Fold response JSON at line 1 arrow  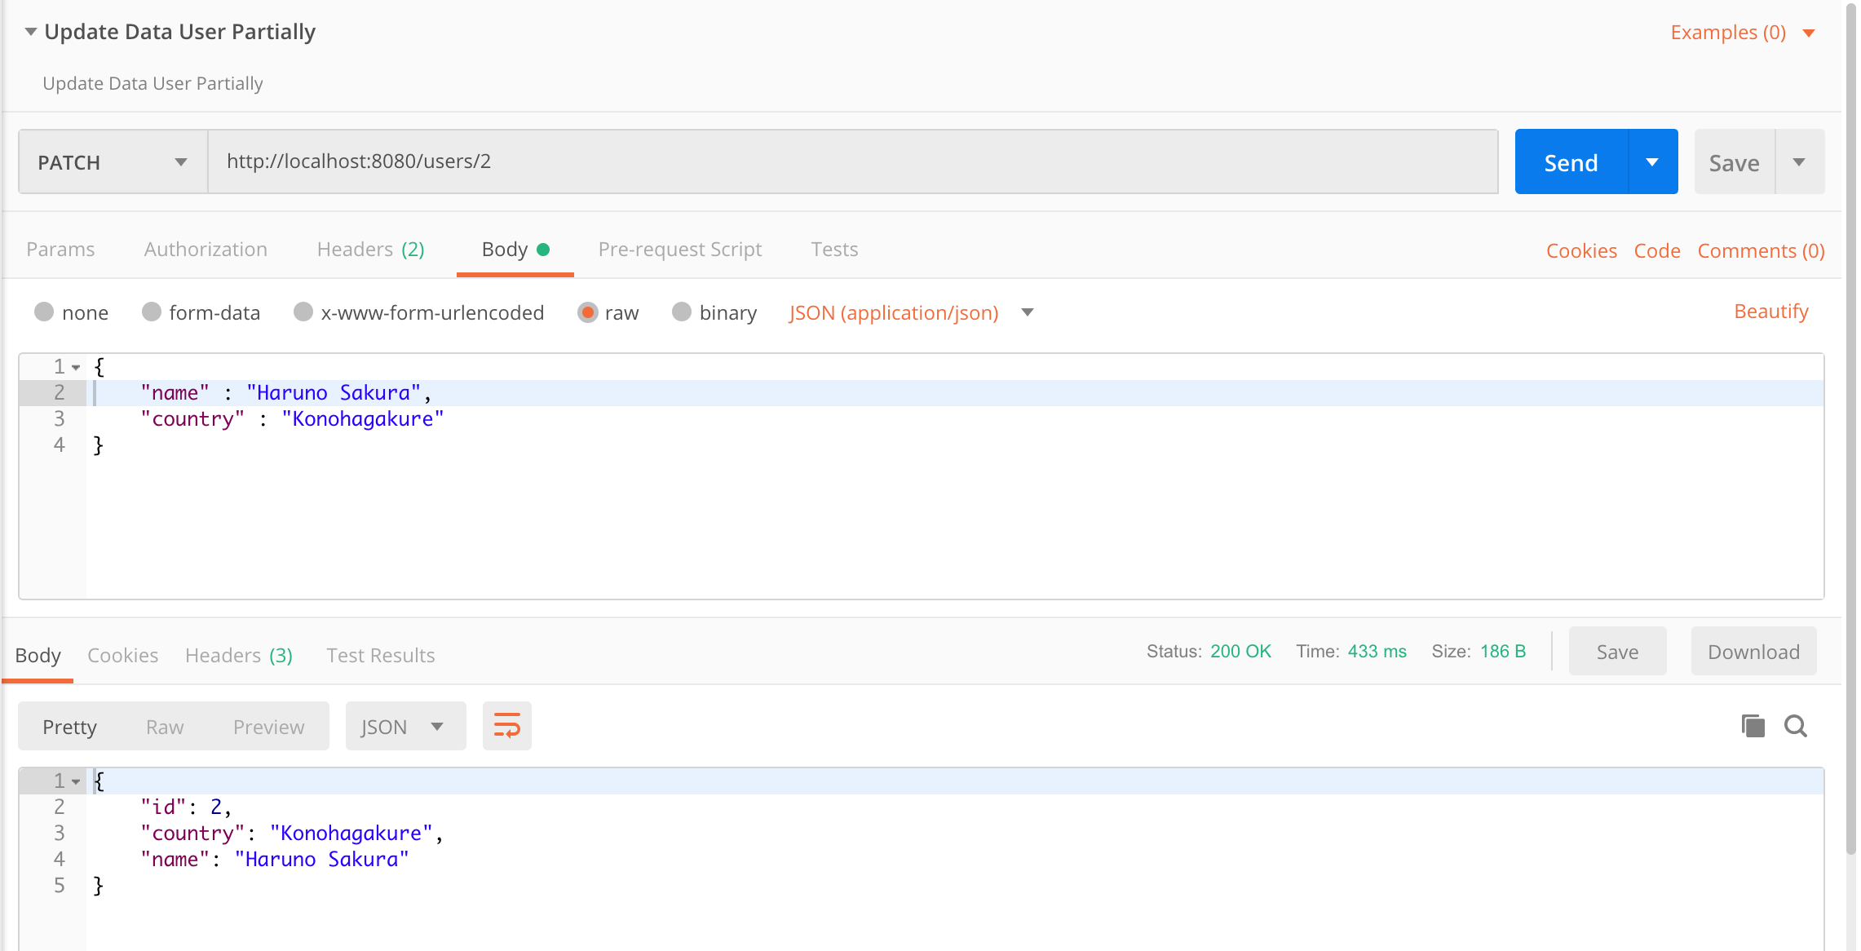click(x=76, y=782)
